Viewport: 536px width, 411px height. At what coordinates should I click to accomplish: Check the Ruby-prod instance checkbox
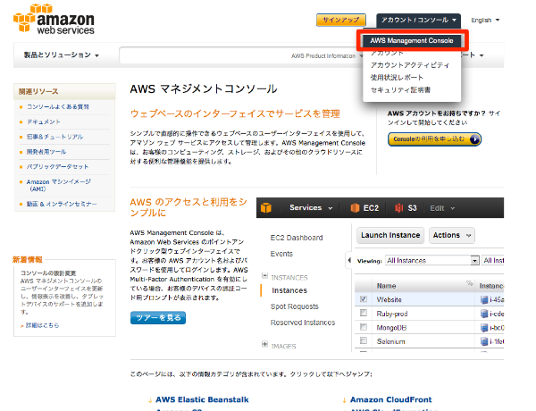click(364, 313)
